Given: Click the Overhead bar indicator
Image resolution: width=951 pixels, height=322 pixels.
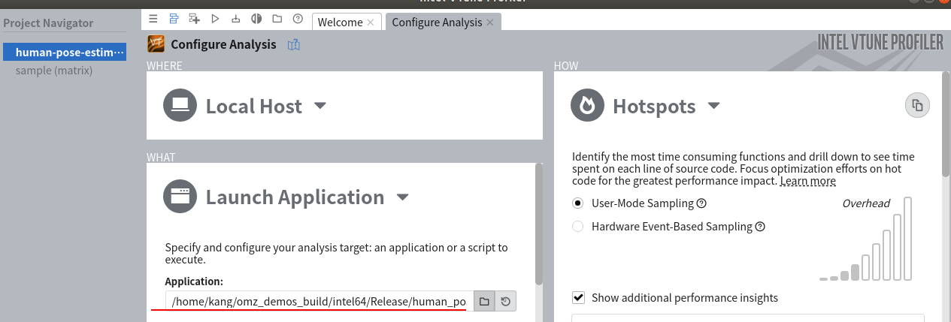Looking at the screenshot, I should pos(866,239).
